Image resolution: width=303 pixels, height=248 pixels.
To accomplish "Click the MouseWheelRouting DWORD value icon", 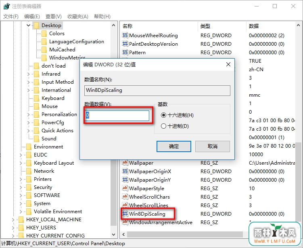I will pos(125,35).
